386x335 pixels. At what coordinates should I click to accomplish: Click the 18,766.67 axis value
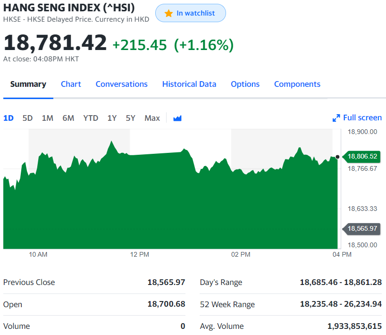pos(362,168)
